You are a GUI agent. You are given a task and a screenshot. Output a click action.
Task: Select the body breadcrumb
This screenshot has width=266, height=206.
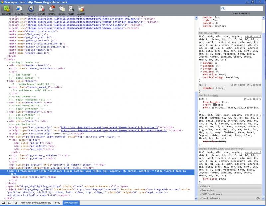click(x=57, y=203)
